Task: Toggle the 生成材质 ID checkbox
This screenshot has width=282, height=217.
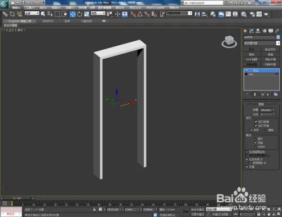Action: point(247,159)
